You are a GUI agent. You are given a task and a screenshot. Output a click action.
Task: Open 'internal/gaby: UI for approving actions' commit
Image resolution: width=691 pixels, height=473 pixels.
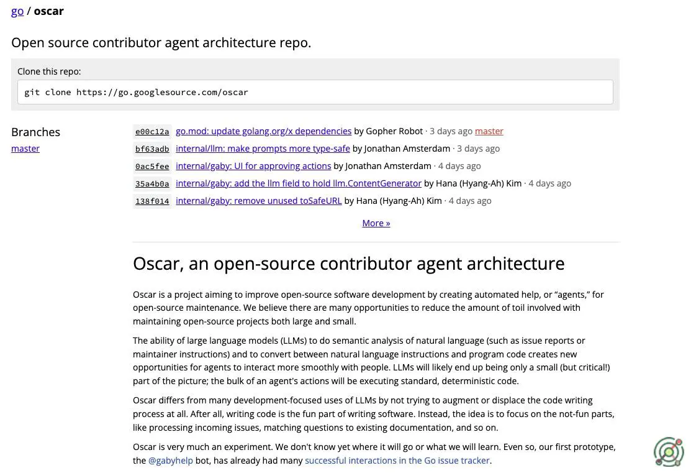(x=253, y=166)
